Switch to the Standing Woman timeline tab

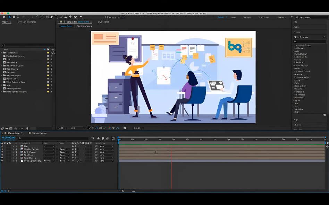(39, 133)
